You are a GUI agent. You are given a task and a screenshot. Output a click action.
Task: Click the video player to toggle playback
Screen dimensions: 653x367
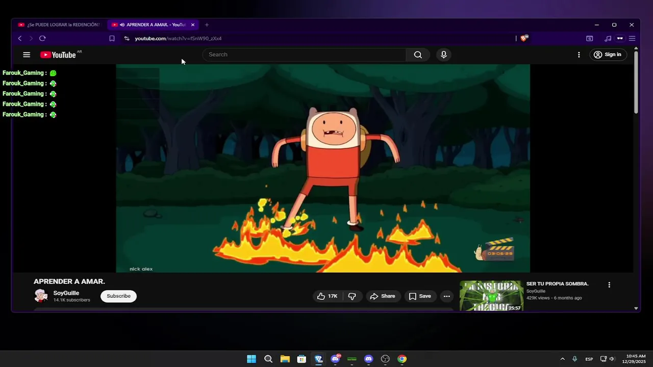323,168
